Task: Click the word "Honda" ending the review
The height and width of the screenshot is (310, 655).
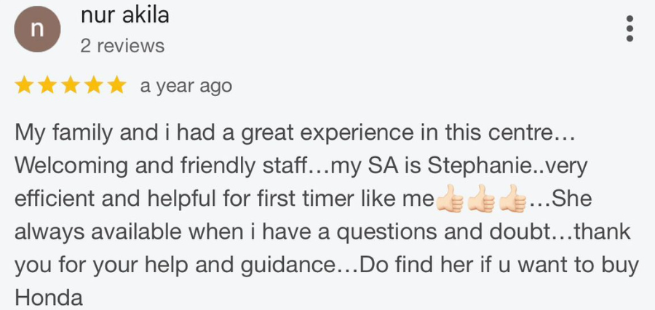Action: [x=49, y=297]
